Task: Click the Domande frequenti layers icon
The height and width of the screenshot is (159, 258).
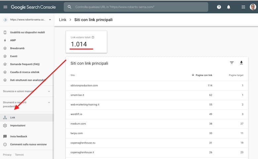Action: click(5, 64)
